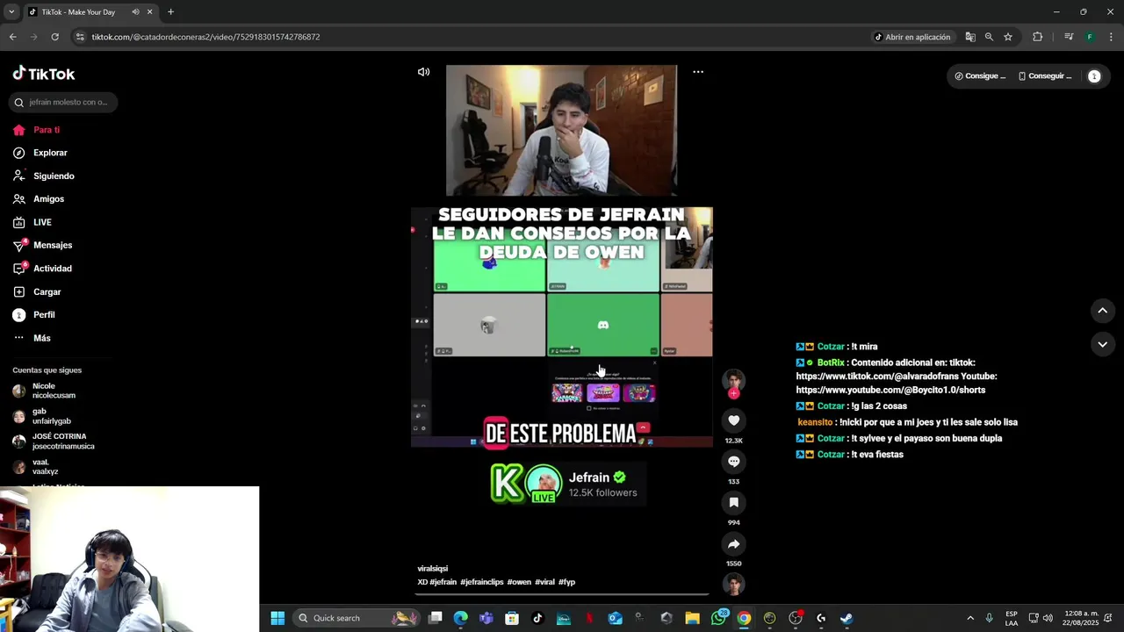1124x632 pixels.
Task: Open the comments bubble icon
Action: point(734,462)
